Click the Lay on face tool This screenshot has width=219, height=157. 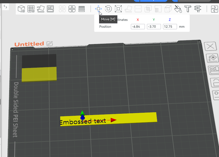click(128, 9)
